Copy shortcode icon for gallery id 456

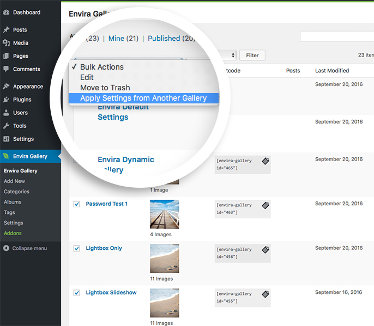point(266,250)
